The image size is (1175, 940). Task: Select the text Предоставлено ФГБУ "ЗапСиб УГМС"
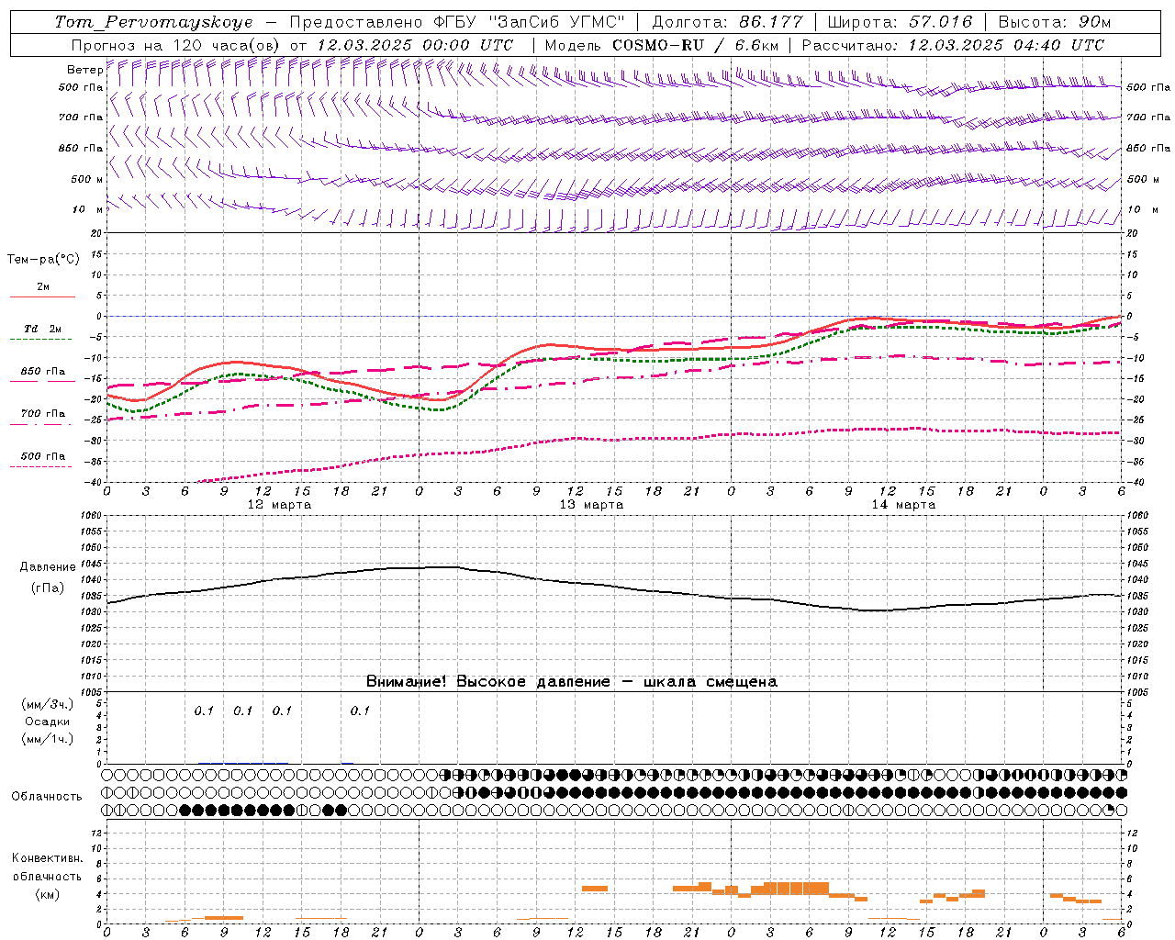[x=456, y=22]
